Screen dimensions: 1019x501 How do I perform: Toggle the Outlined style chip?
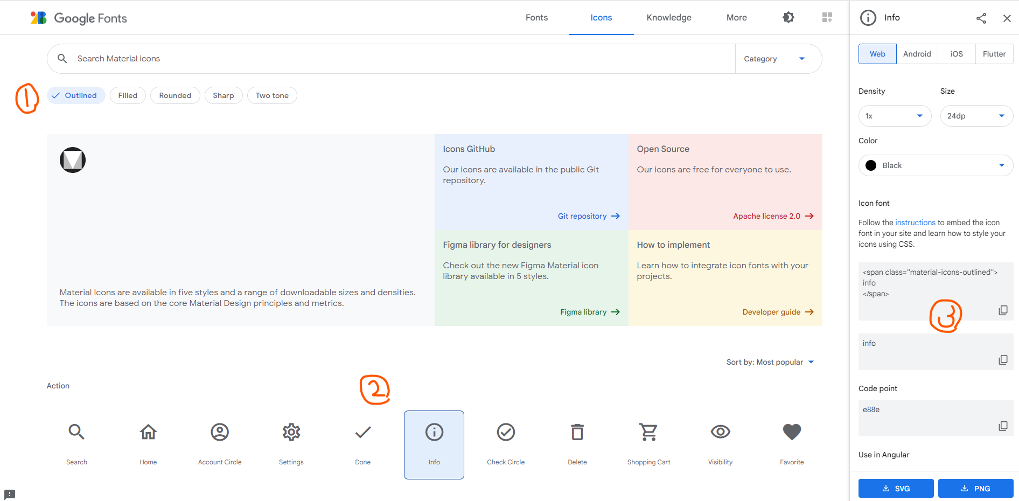[x=76, y=95]
